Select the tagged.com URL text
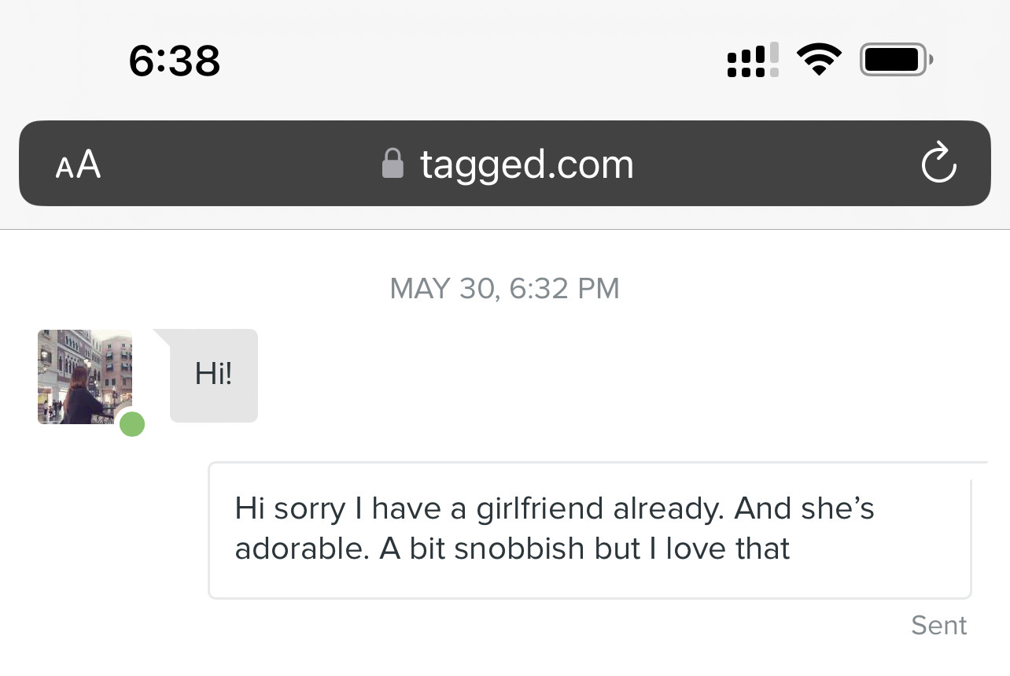 point(526,164)
